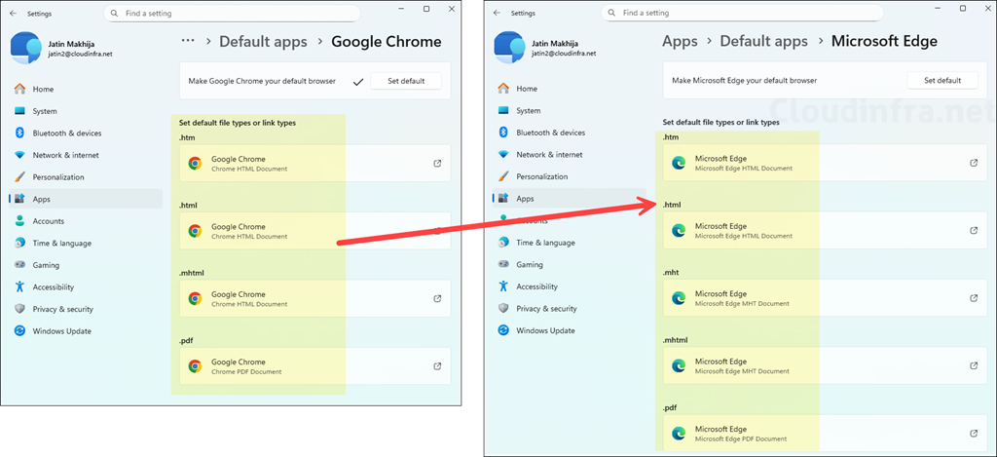The height and width of the screenshot is (457, 997).
Task: Change .mhtml default from Google Chrome
Action: coord(315,298)
